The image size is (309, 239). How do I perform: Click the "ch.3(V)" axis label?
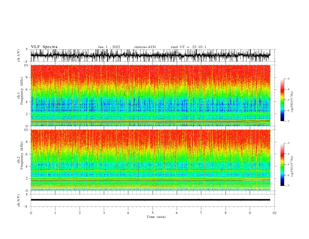click(19, 200)
